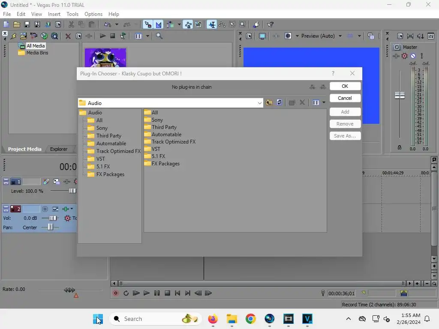
Task: Click the Cut scissors icon
Action: pyautogui.click(x=71, y=24)
